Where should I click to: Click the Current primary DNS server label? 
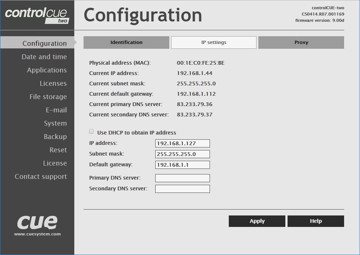(126, 104)
